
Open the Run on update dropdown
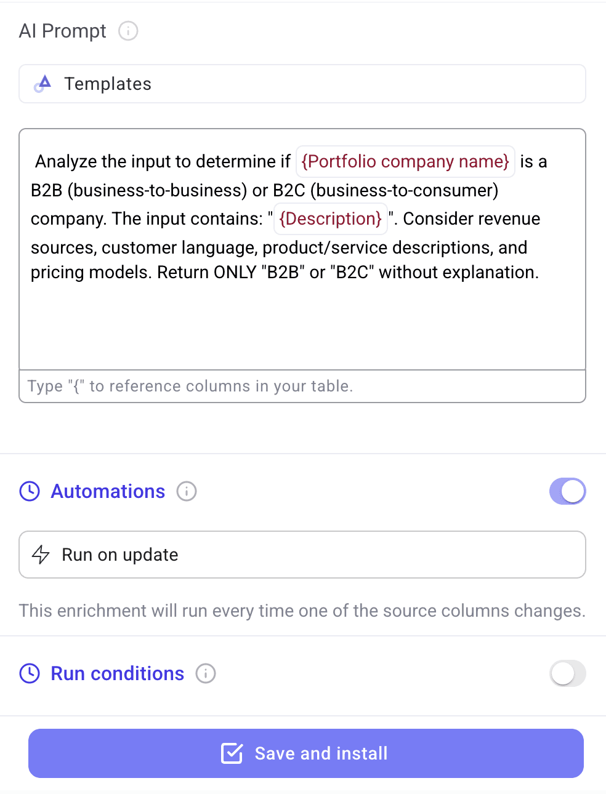tap(302, 555)
